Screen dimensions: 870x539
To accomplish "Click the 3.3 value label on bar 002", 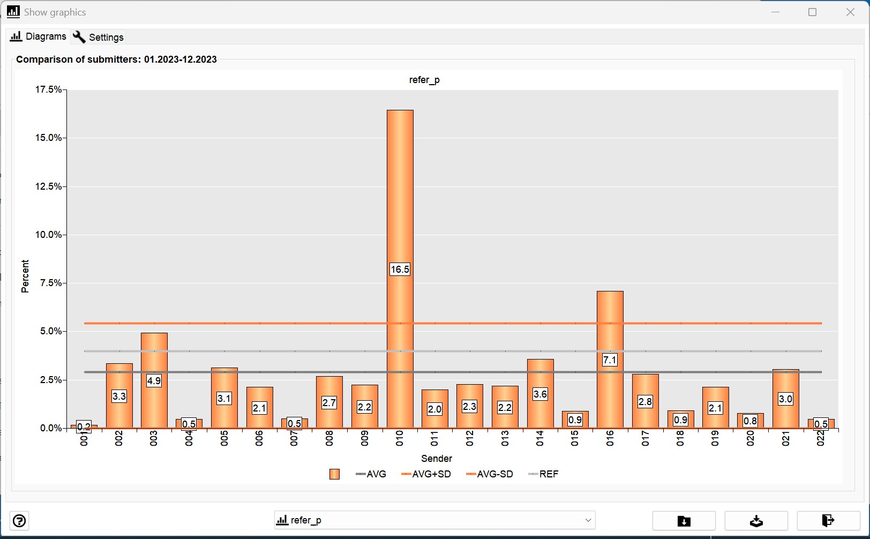I will coord(119,396).
